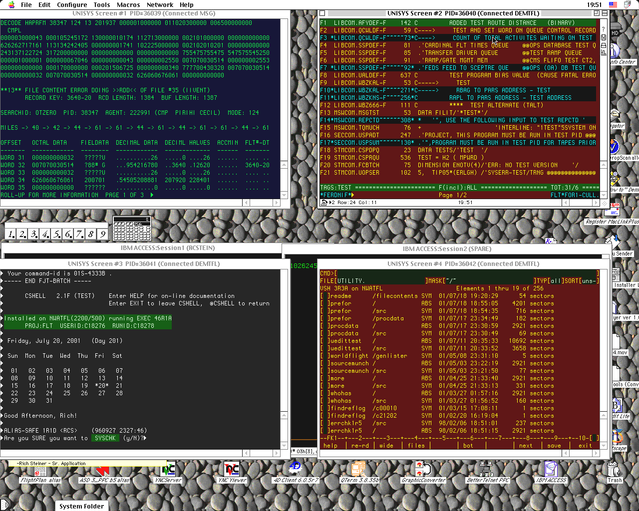This screenshot has width=639, height=511.
Task: Click the 'exit' function key in Screen #4
Action: point(585,446)
